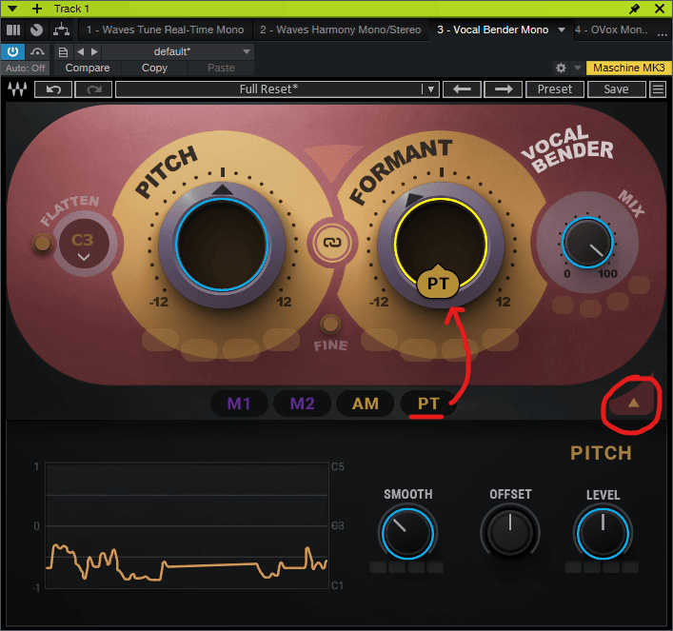Select the Vocal Bender Mono tab
This screenshot has height=631, width=673.
coord(492,30)
